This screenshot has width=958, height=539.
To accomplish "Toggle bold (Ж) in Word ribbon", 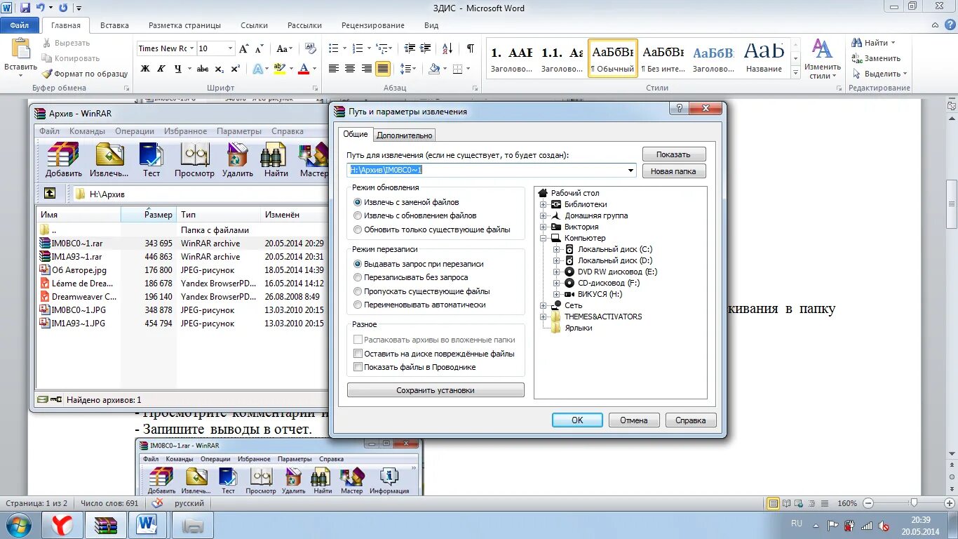I will [x=145, y=69].
